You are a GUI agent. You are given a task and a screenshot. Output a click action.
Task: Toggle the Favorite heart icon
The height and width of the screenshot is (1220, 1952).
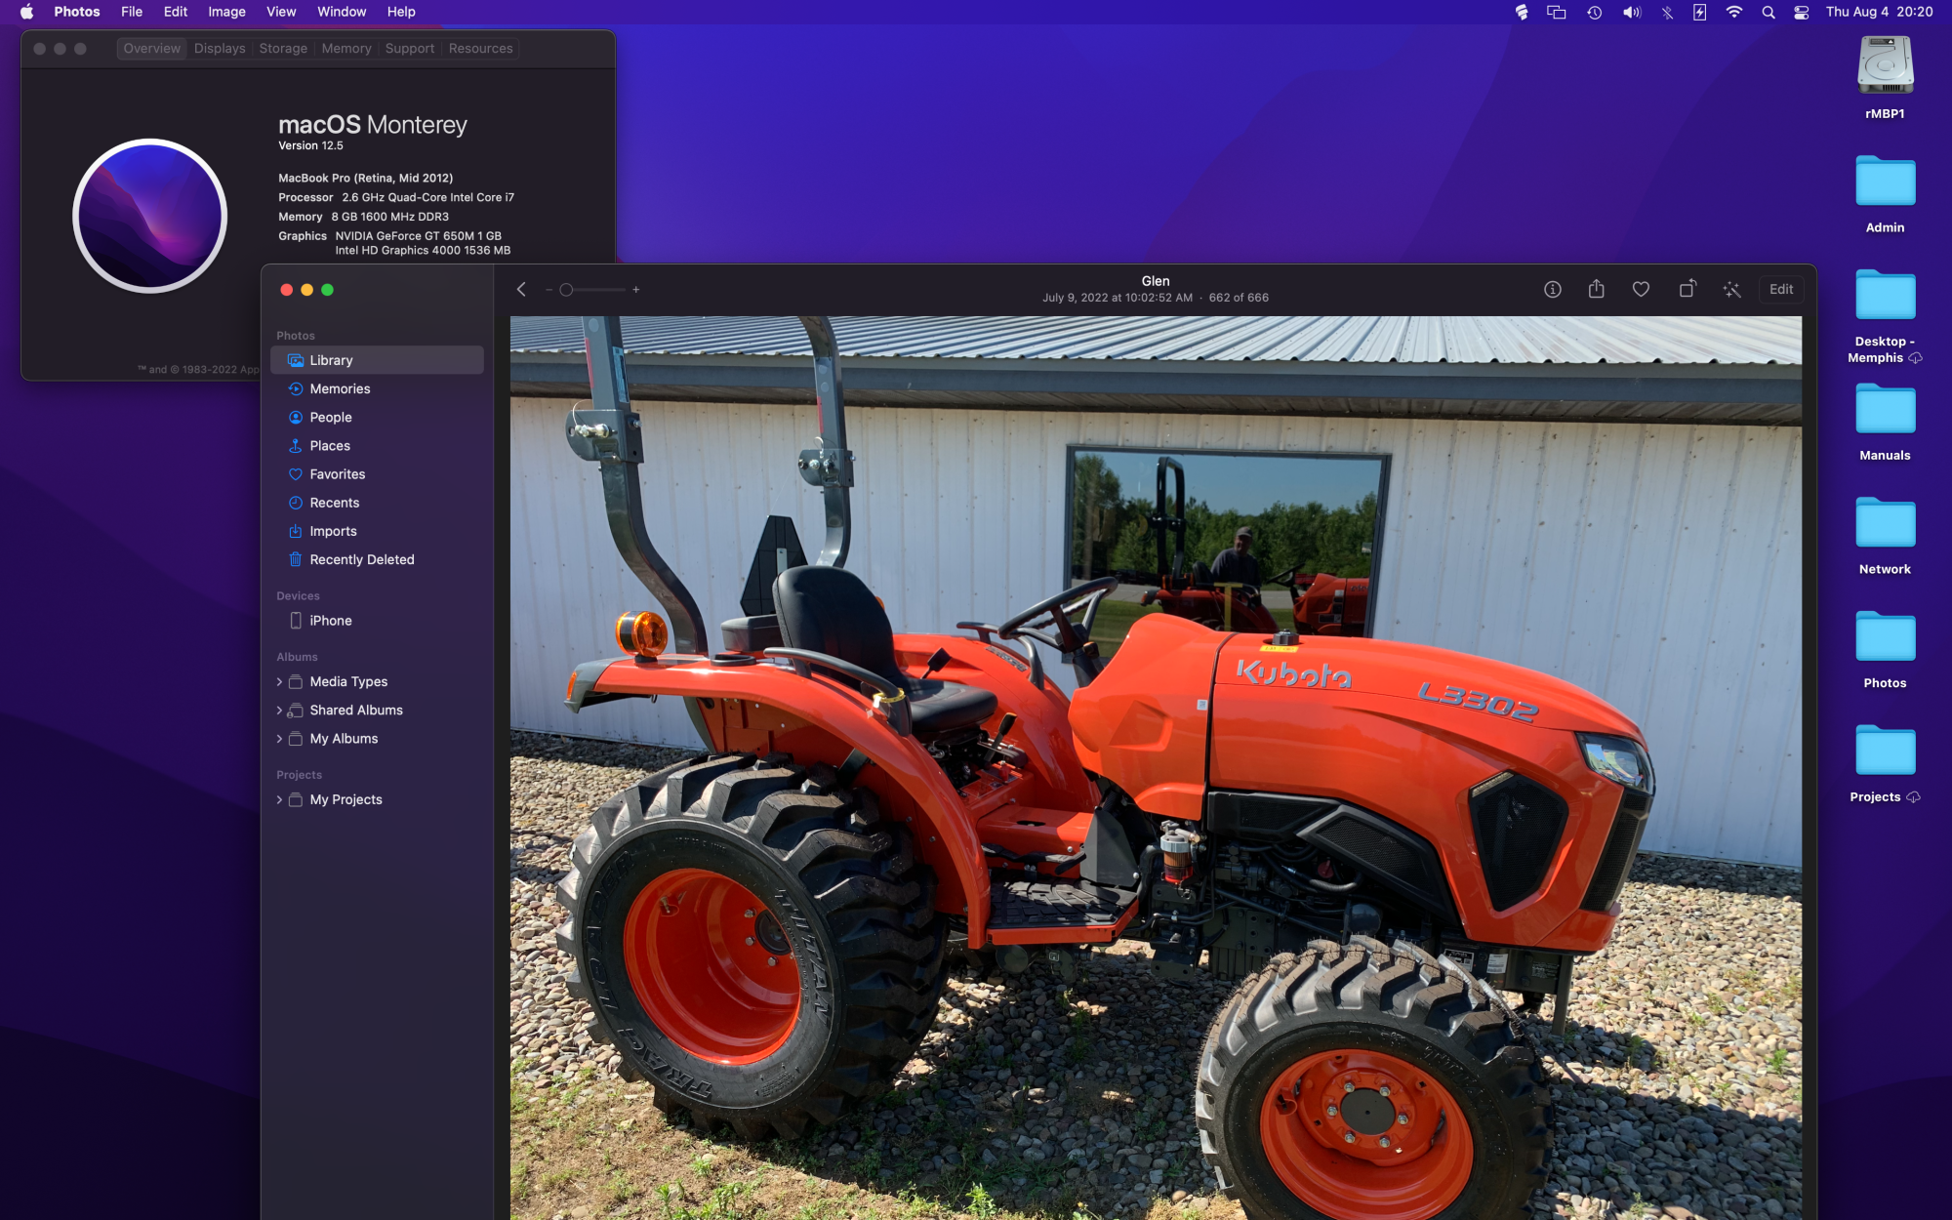pyautogui.click(x=1641, y=290)
